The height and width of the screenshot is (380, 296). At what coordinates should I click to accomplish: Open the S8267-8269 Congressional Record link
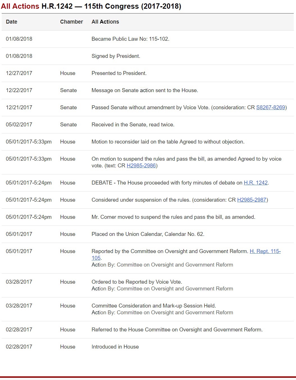tap(270, 107)
